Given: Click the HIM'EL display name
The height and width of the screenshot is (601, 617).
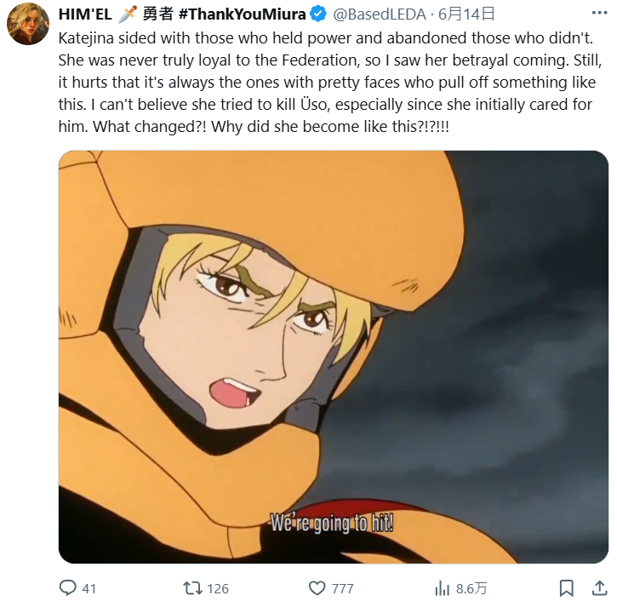Looking at the screenshot, I should (85, 14).
